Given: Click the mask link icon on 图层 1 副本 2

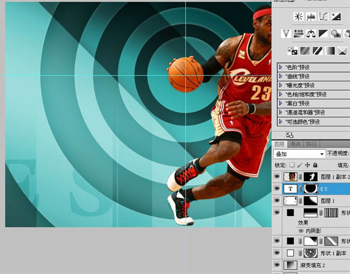Looking at the screenshot, I should (x=300, y=177).
